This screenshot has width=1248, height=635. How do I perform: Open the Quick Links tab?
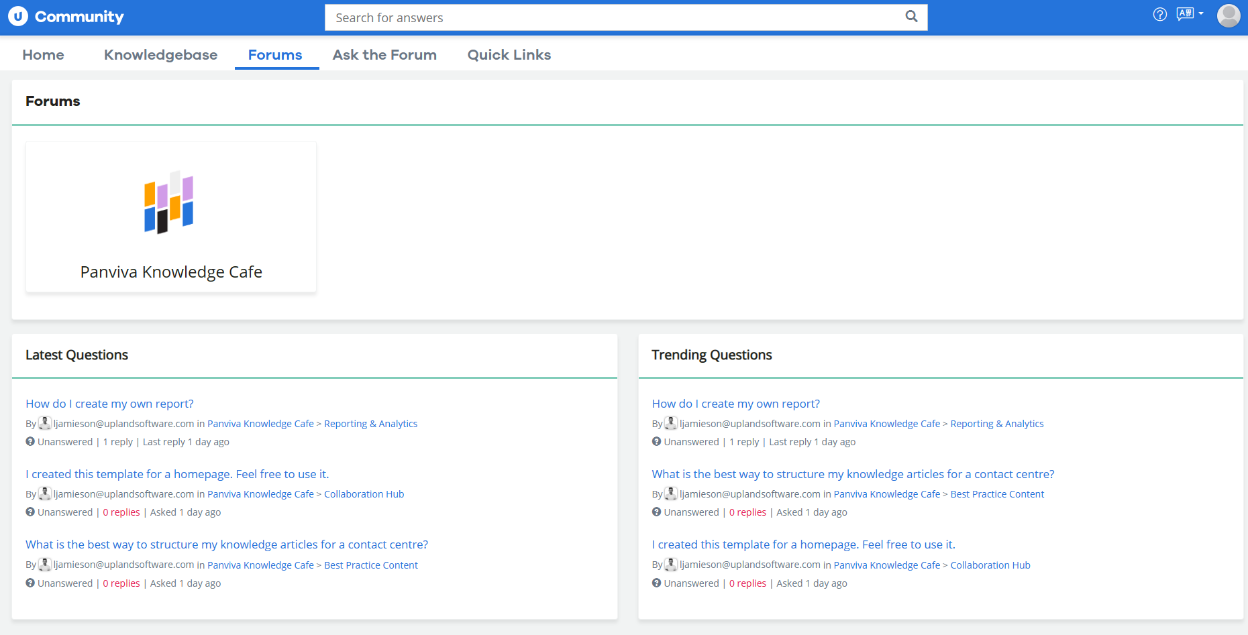pyautogui.click(x=509, y=55)
